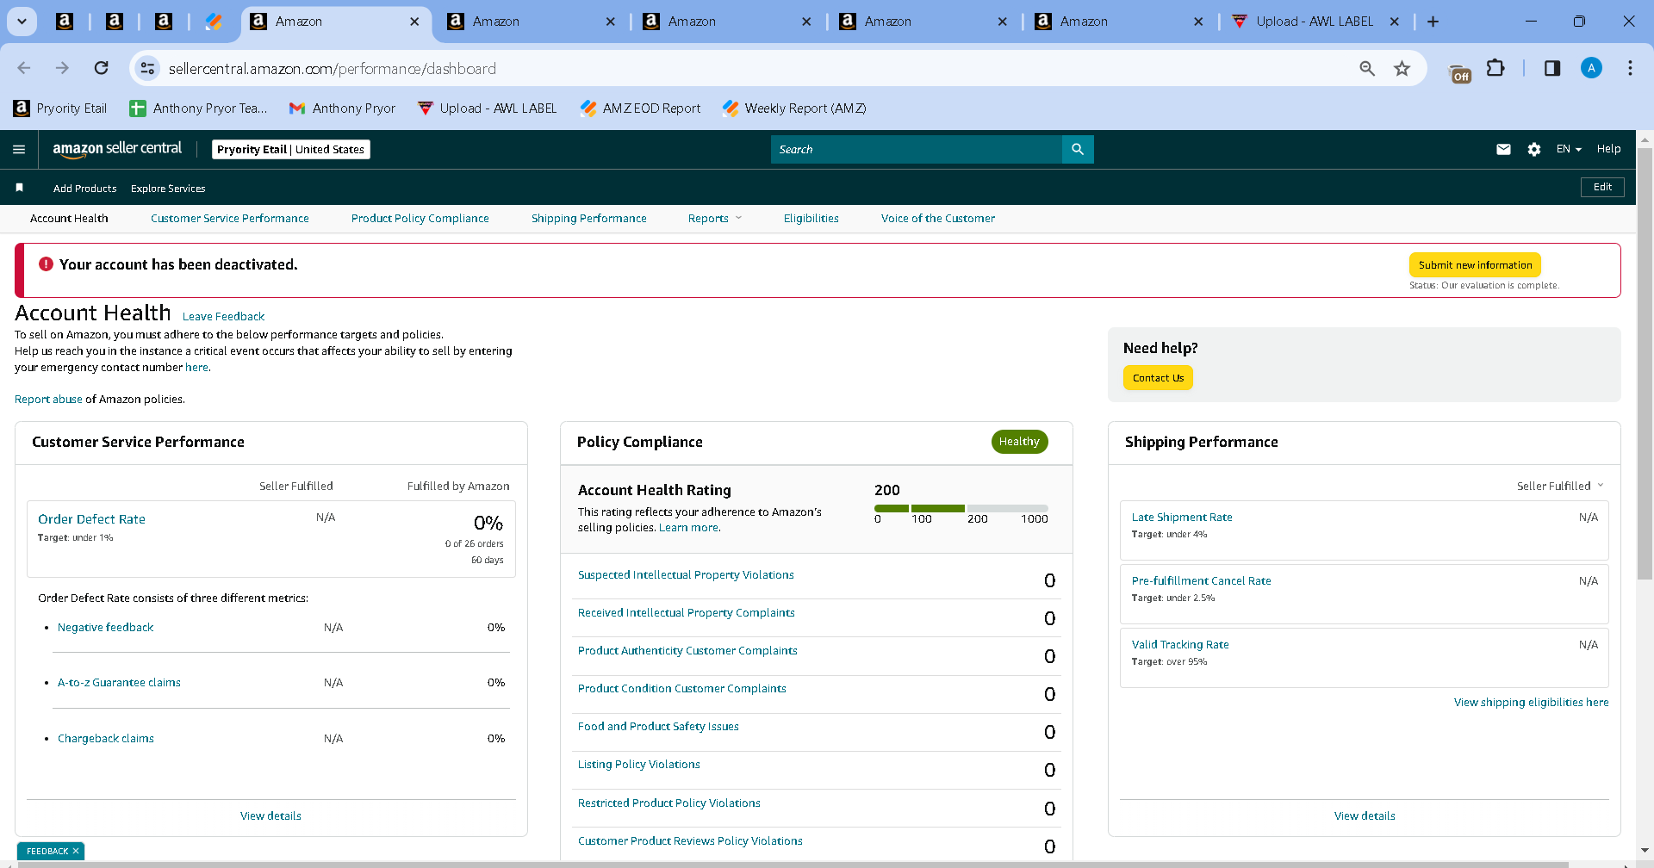
Task: Click the Leave Feedback link
Action: pyautogui.click(x=223, y=317)
